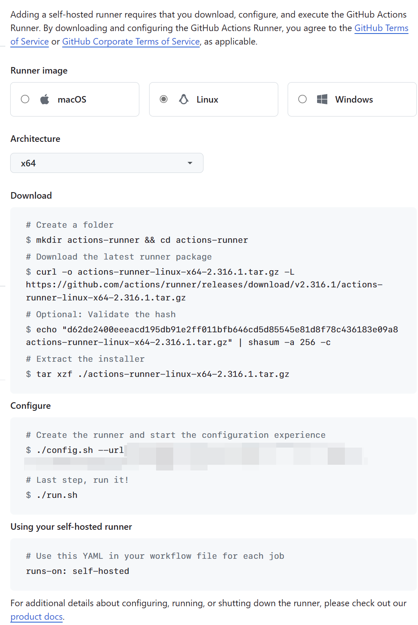Open the GitHub Terms of Service link
418x625 pixels.
381,28
